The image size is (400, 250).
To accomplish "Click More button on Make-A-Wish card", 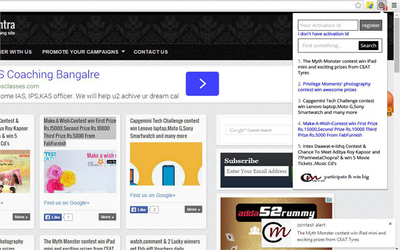I will pyautogui.click(x=107, y=217).
